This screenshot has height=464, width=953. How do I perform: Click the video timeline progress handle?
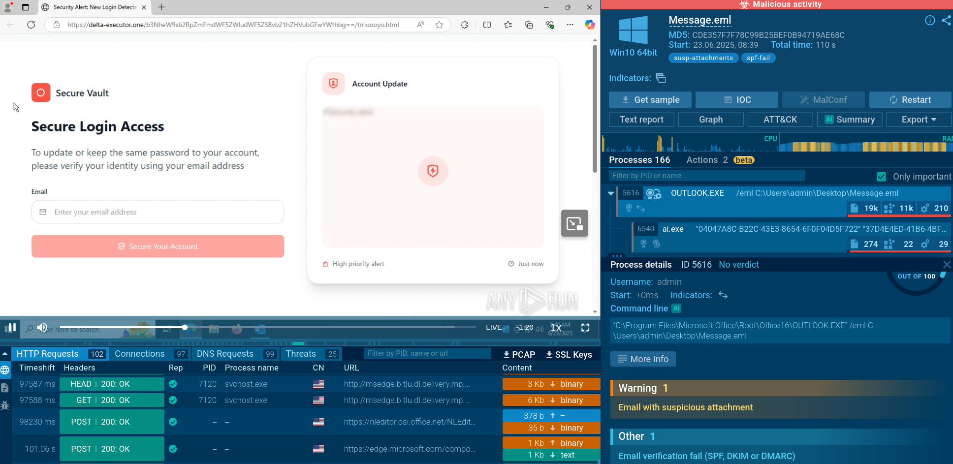pyautogui.click(x=185, y=327)
